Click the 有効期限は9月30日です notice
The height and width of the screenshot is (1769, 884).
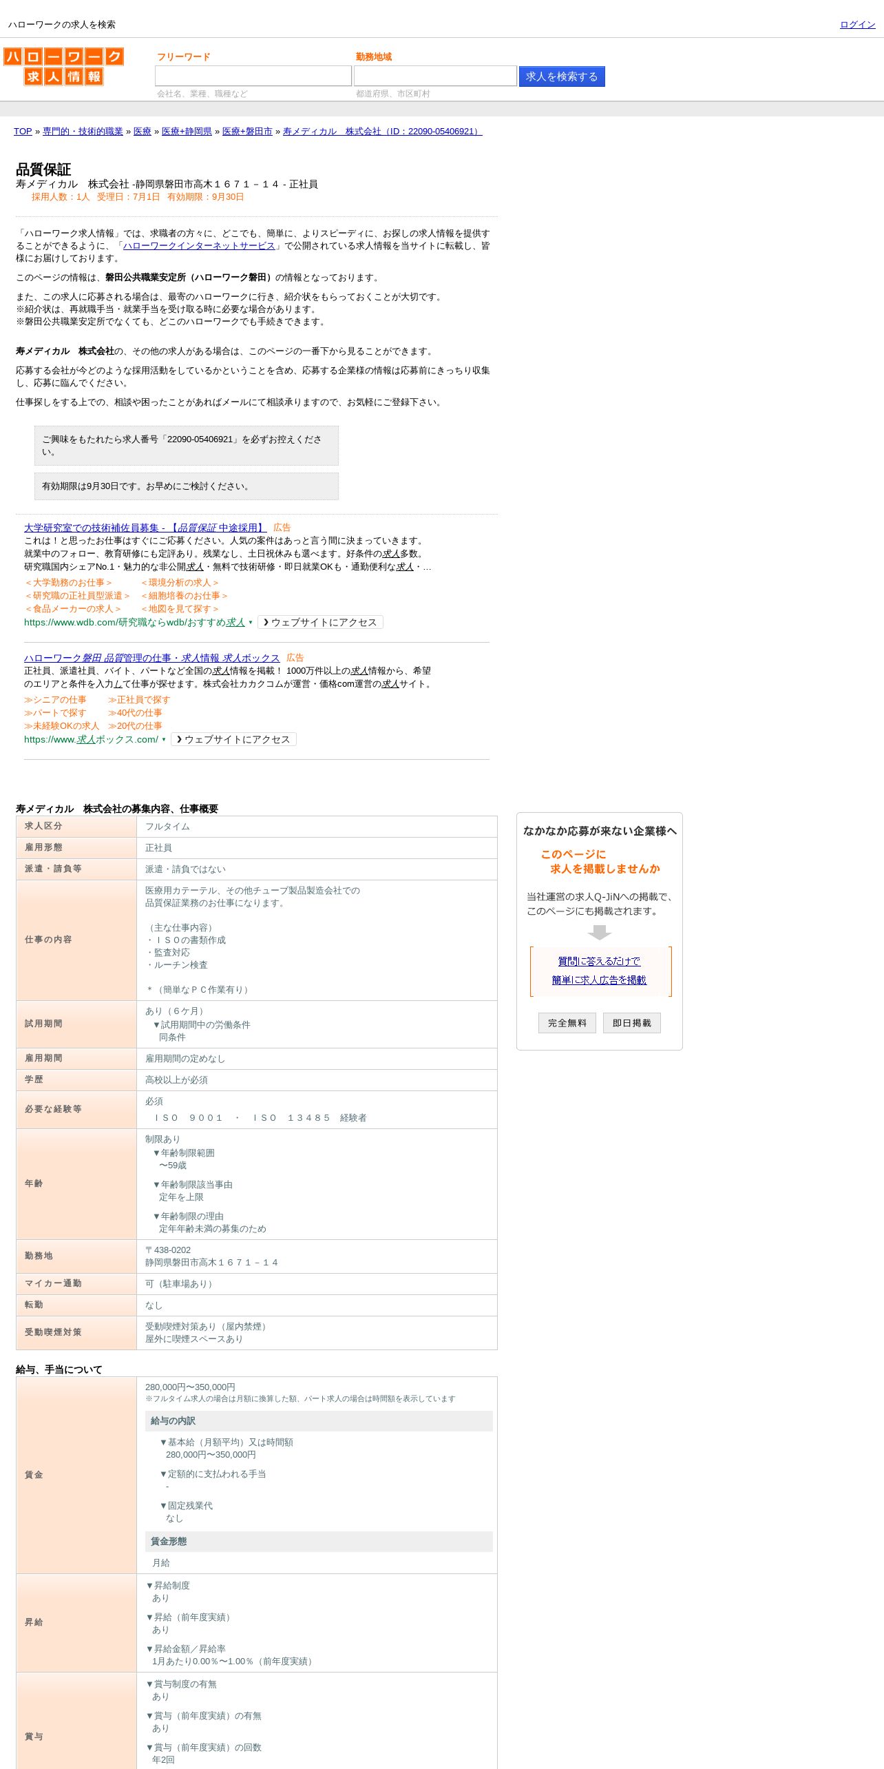pyautogui.click(x=187, y=486)
